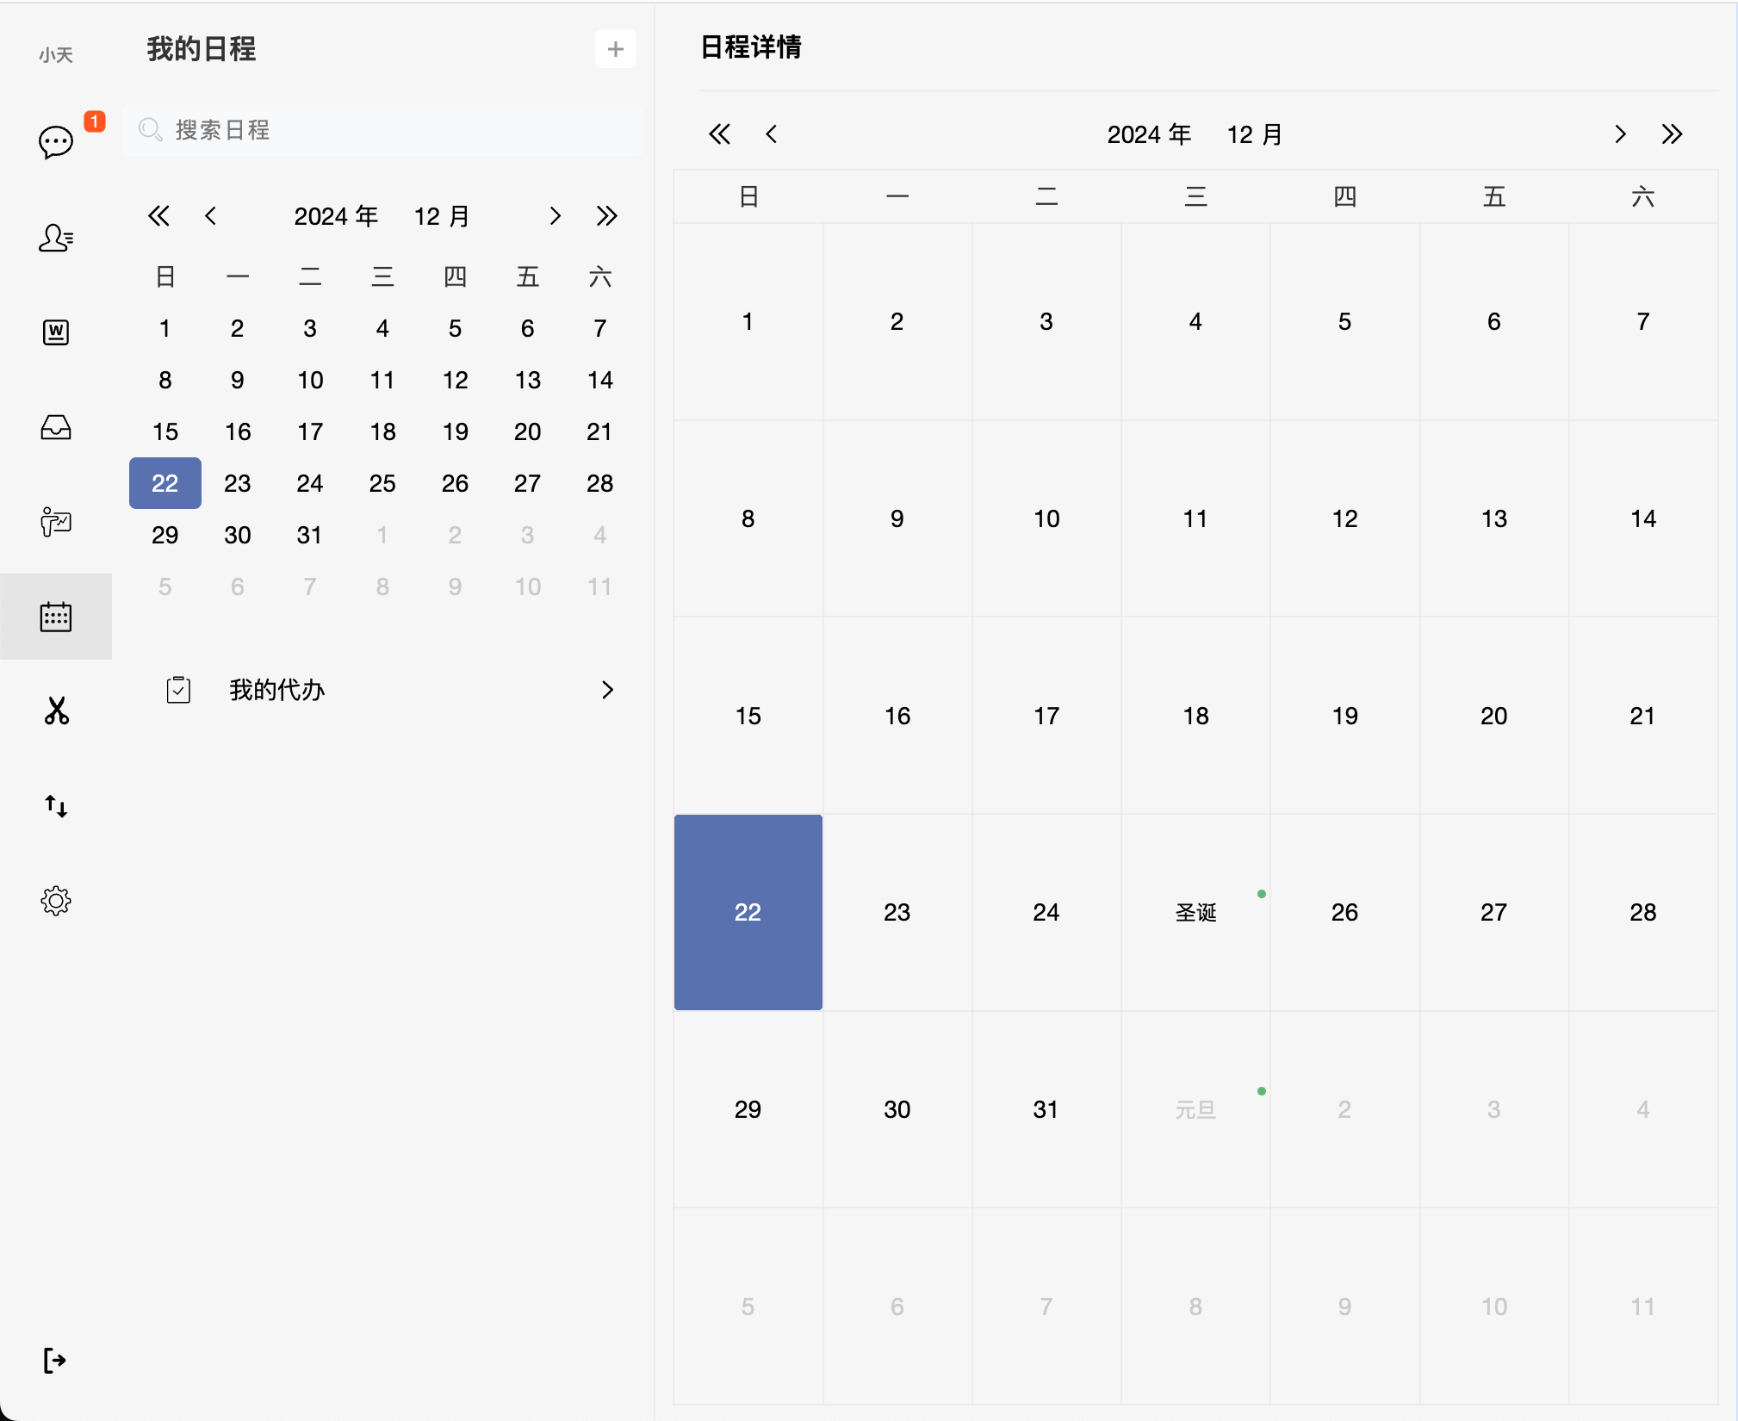Open the contacts icon in sidebar
1738x1421 pixels.
pos(56,237)
